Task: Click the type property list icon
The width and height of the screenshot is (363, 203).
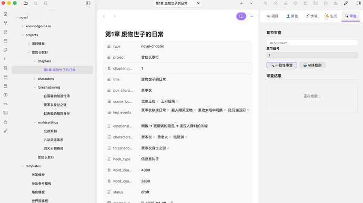Action: click(109, 46)
